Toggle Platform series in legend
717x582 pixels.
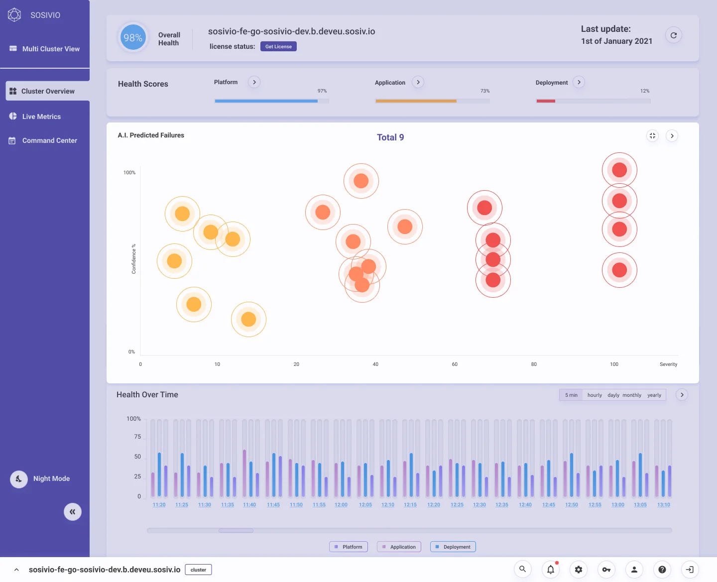click(x=349, y=547)
